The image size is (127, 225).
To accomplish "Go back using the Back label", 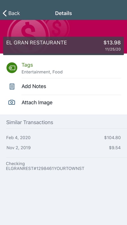I will click(14, 13).
